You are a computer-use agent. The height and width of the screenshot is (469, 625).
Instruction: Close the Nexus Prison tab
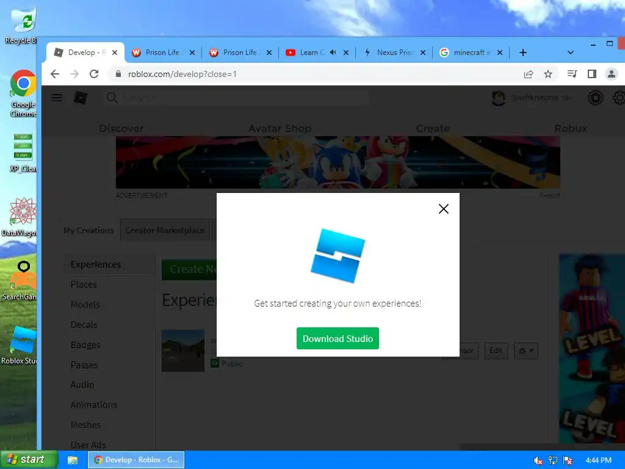point(423,53)
